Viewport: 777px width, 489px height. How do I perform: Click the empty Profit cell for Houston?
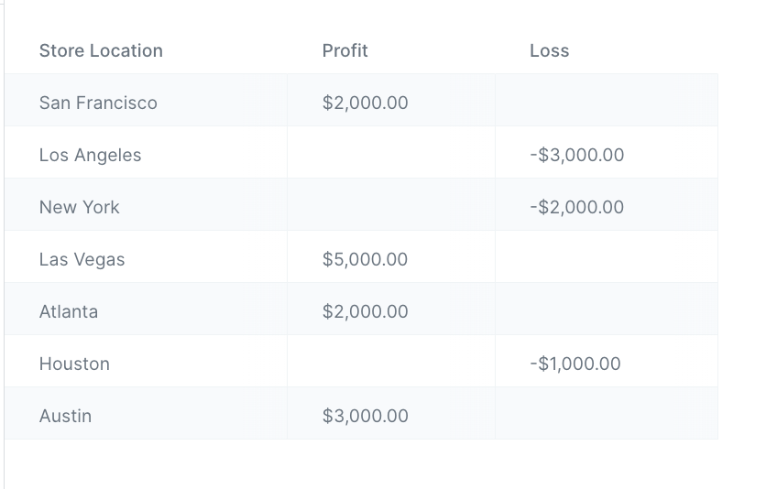(x=390, y=364)
